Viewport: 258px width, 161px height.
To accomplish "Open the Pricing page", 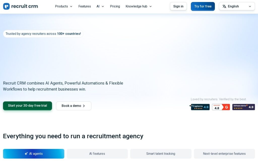I will (115, 6).
